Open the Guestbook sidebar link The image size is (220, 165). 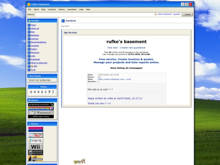35,59
